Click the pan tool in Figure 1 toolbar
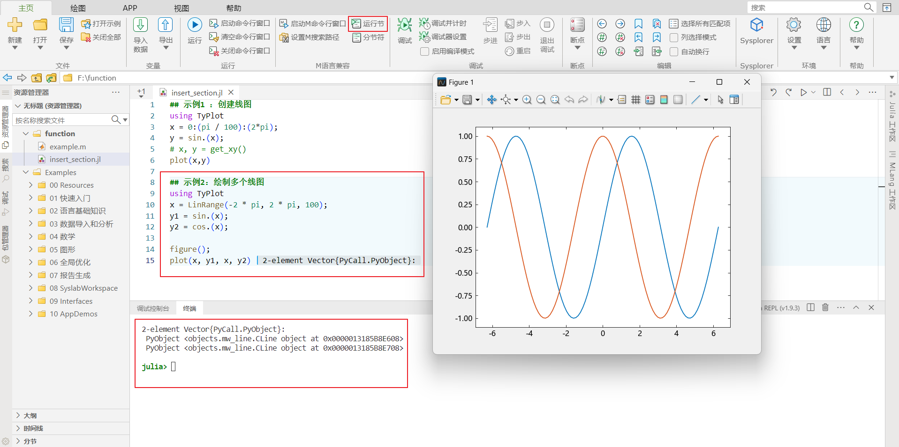The height and width of the screenshot is (447, 899). pos(491,100)
